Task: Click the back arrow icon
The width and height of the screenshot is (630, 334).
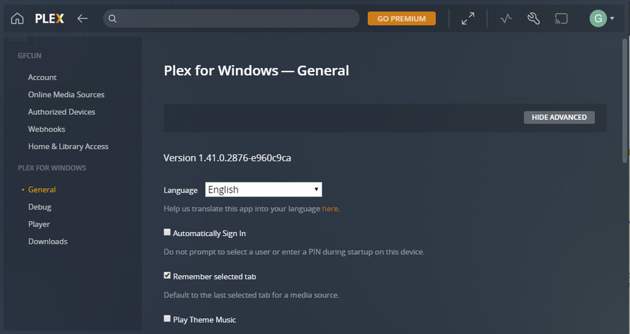Action: point(82,19)
